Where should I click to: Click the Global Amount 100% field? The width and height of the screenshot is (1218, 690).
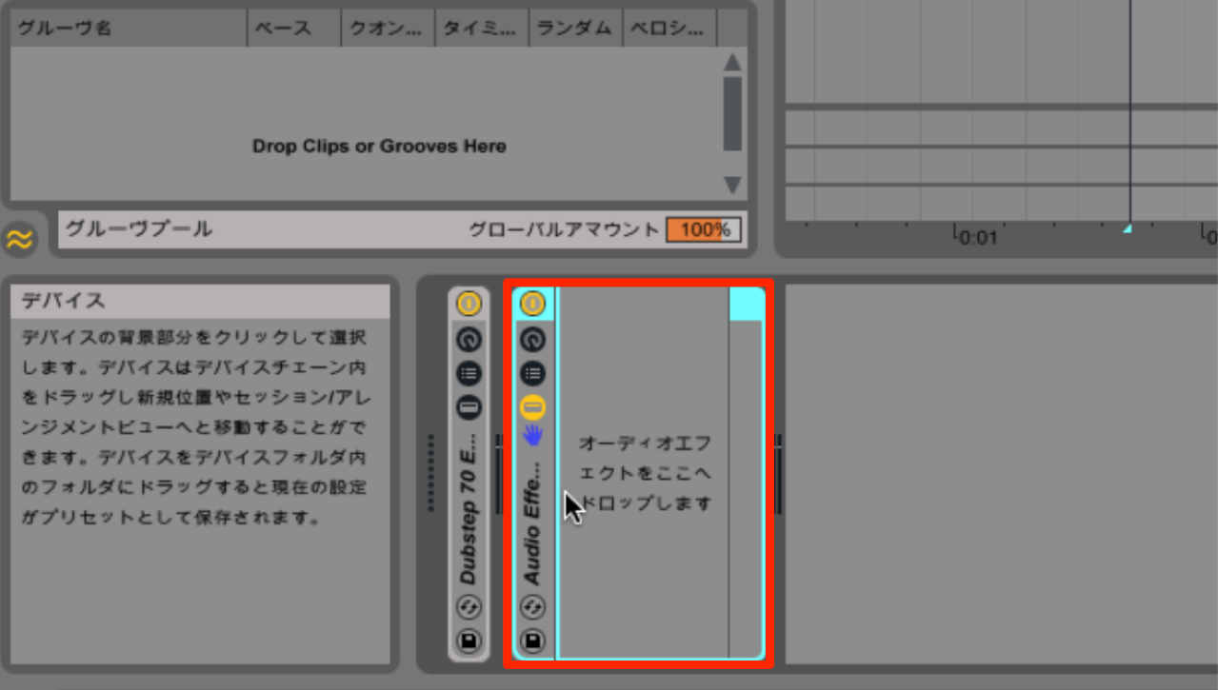(704, 229)
